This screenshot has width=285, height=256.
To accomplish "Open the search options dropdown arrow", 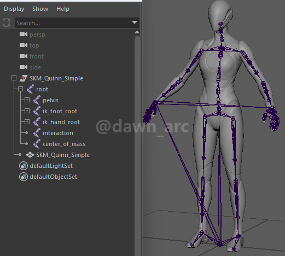I will click(x=135, y=22).
